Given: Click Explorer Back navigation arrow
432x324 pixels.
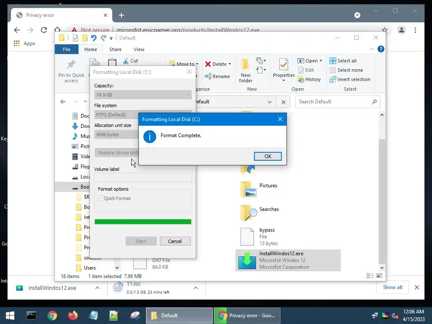Looking at the screenshot, I should 63,102.
